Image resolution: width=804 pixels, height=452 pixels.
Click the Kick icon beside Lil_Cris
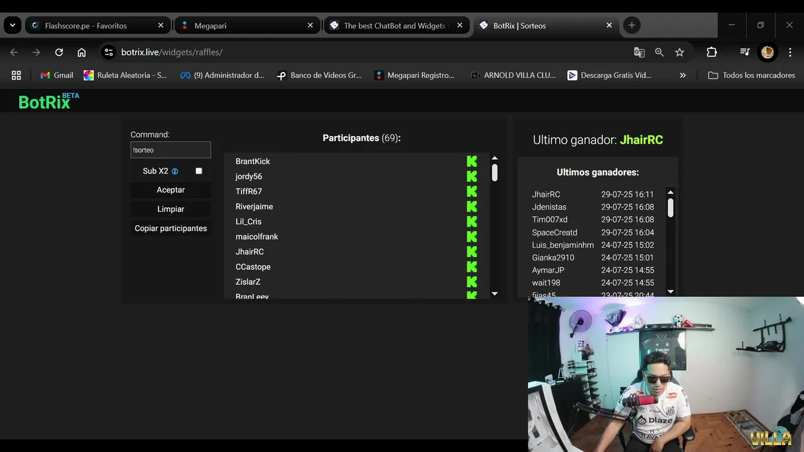472,222
